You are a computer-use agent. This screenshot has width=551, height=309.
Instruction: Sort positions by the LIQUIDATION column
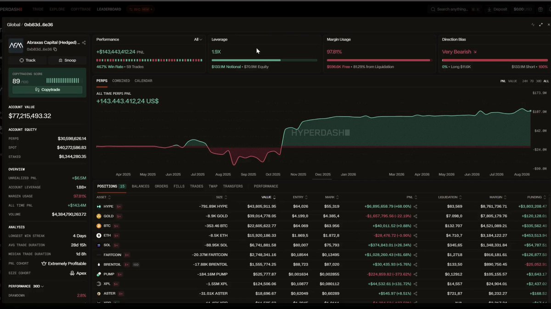[x=451, y=197]
